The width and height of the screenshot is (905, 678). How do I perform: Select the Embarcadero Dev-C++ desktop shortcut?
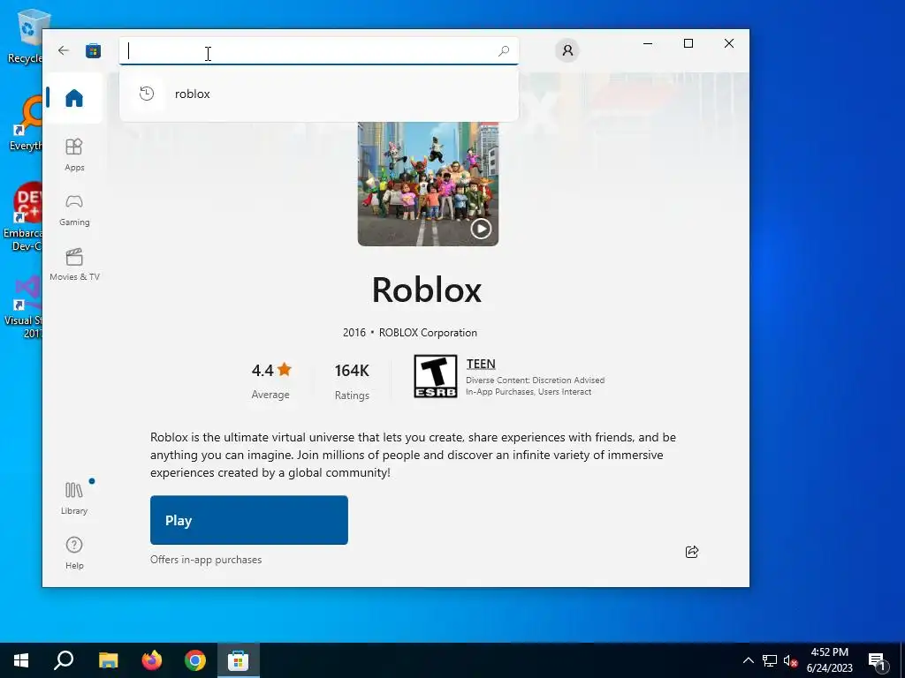tap(23, 216)
